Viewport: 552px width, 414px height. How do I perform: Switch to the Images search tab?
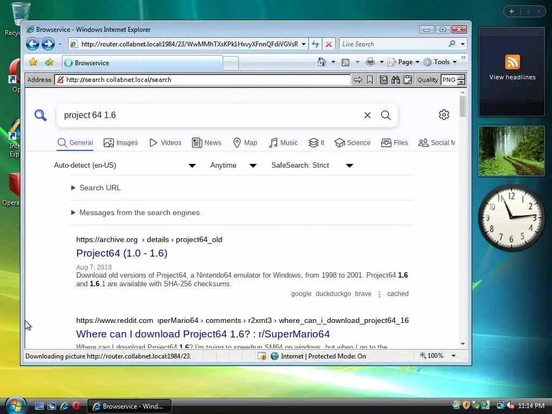tap(121, 142)
